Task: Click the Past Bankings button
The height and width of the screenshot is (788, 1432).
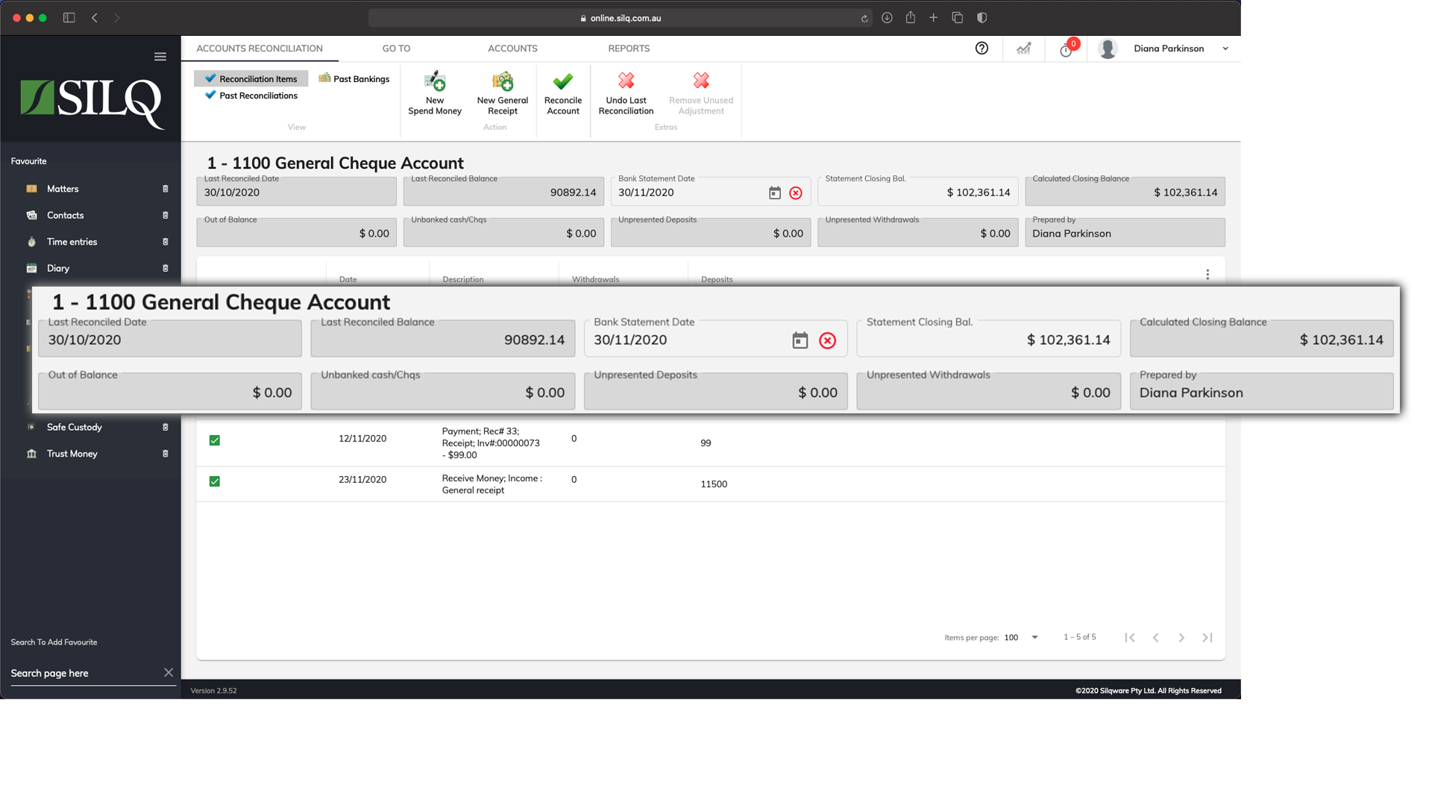Action: 354,78
